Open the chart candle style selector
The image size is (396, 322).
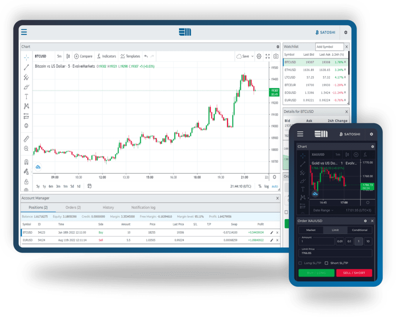(68, 56)
